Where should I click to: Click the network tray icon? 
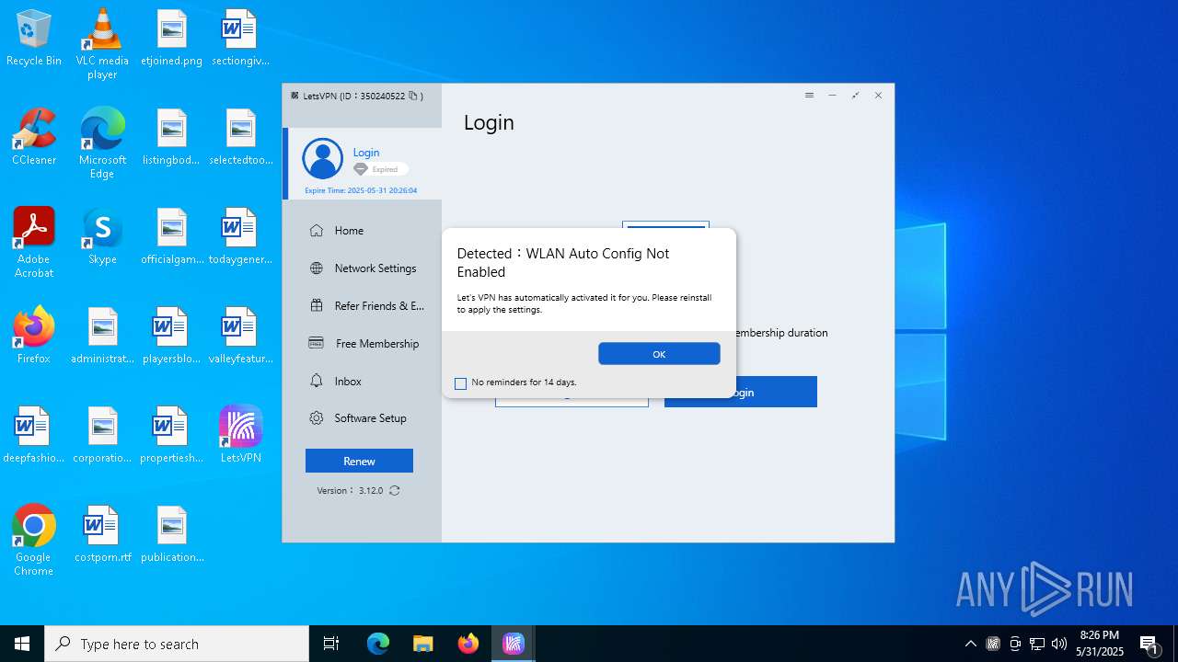point(1037,644)
